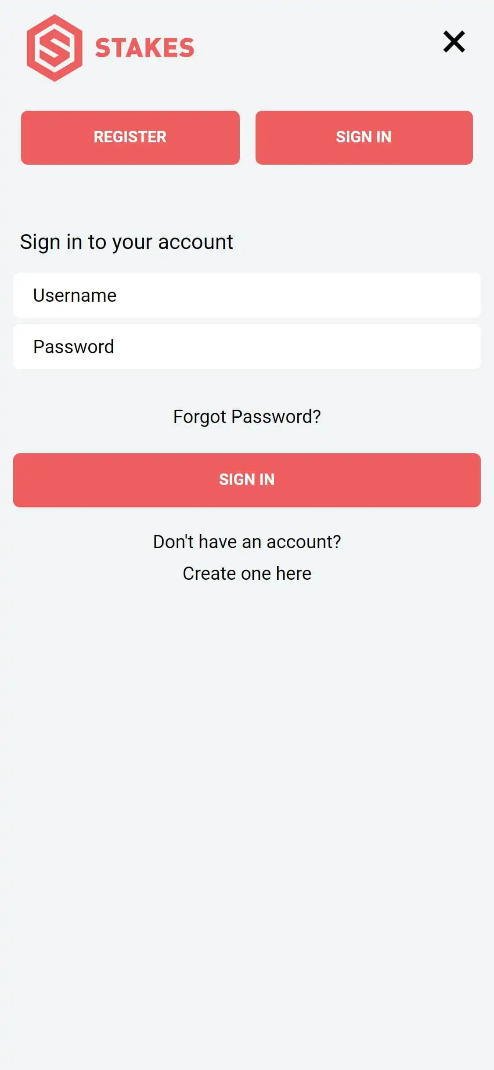Click the "Don't have an account?" text
Viewport: 494px width, 1070px height.
(x=247, y=542)
